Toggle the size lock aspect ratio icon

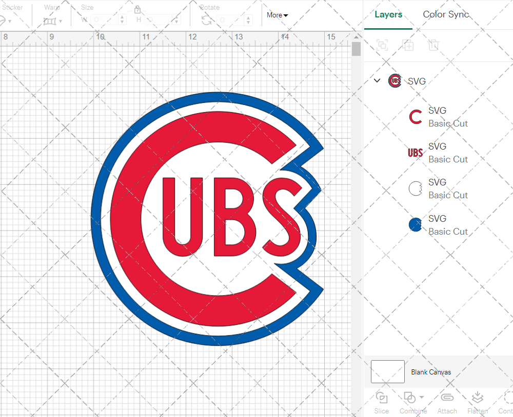point(137,9)
